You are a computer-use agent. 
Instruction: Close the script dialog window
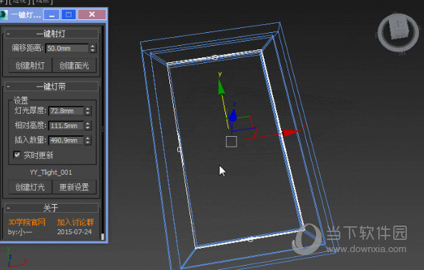pos(92,14)
